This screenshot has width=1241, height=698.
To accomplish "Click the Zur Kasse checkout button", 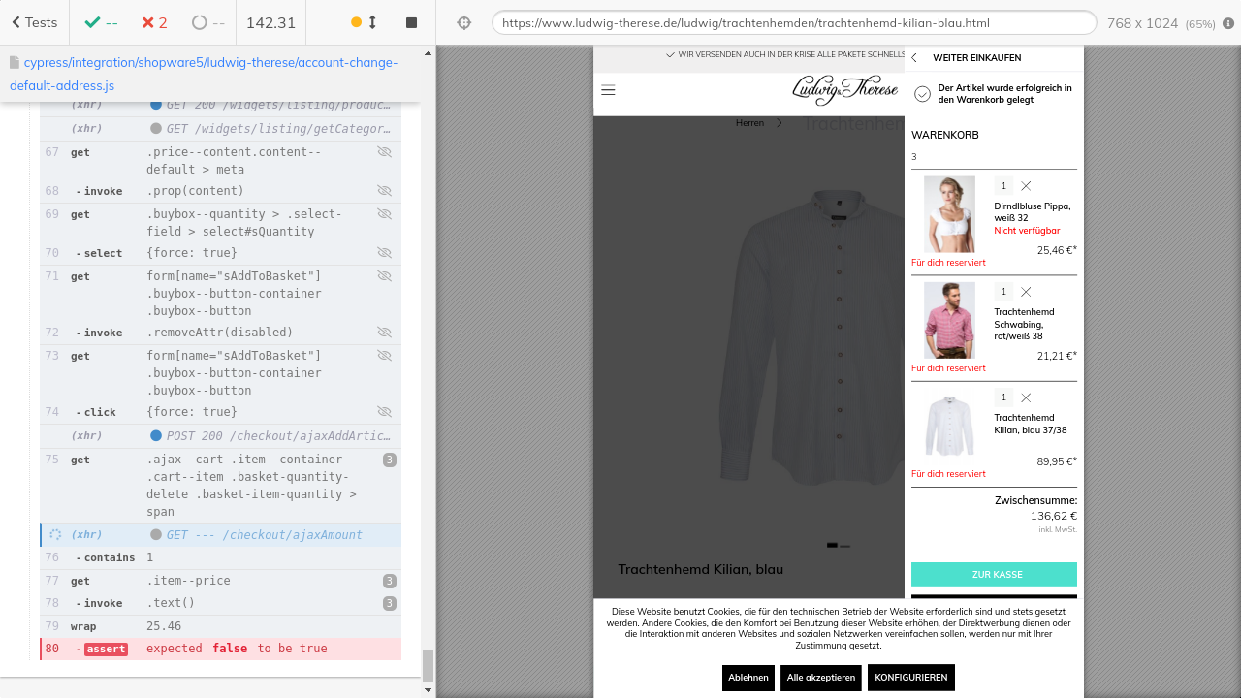I will tap(994, 574).
